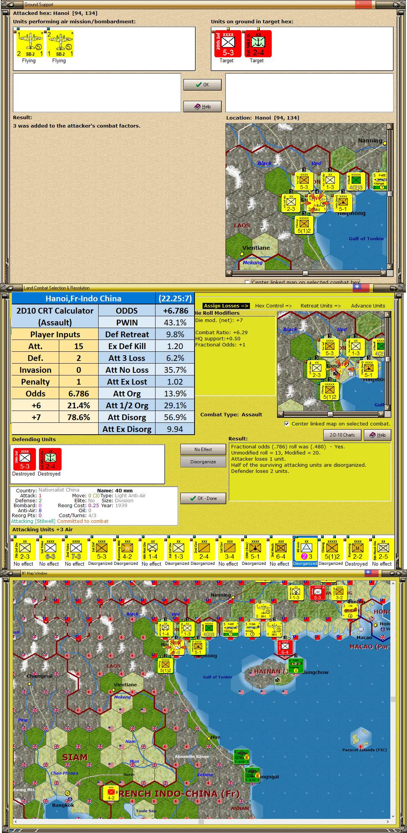The height and width of the screenshot is (833, 407).
Task: Click the OK - Done button
Action: point(203,498)
